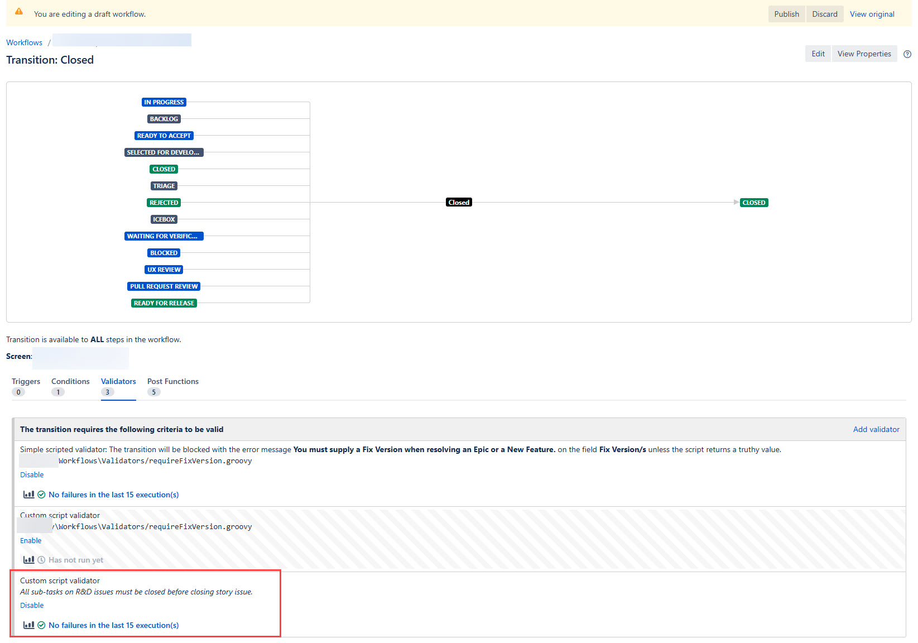Click the clock icon beside "Has not run yet"

point(42,560)
